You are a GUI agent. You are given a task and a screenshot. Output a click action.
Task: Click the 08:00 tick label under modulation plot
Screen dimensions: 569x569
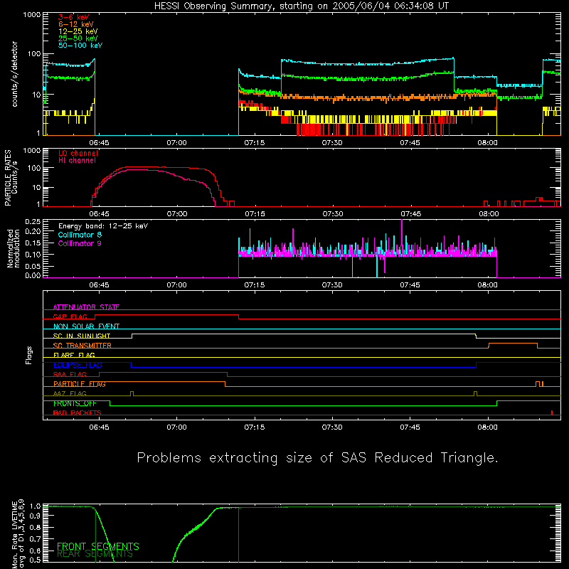click(x=487, y=285)
